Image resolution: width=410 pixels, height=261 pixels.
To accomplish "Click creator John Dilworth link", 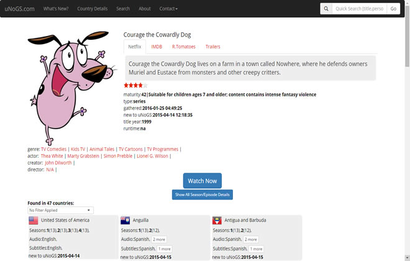I will tap(58, 163).
